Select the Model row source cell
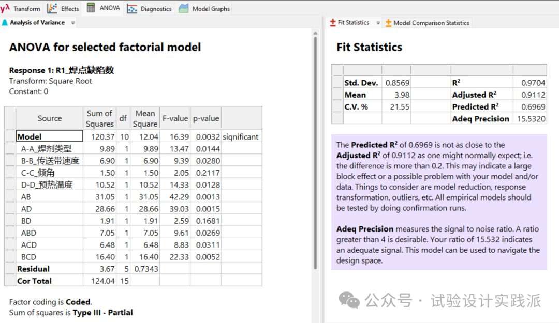The image size is (559, 323). coord(49,136)
